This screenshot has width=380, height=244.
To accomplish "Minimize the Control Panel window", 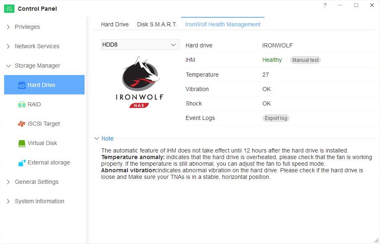I will click(340, 5).
